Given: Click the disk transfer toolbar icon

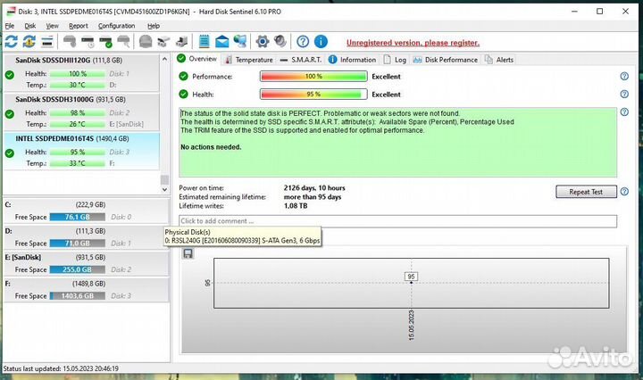Looking at the screenshot, I should click(x=163, y=41).
